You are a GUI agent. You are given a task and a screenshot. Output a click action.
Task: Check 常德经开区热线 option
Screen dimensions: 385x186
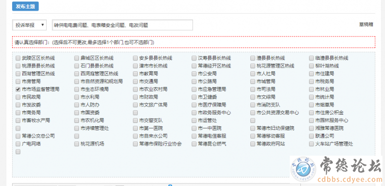(x=194, y=66)
